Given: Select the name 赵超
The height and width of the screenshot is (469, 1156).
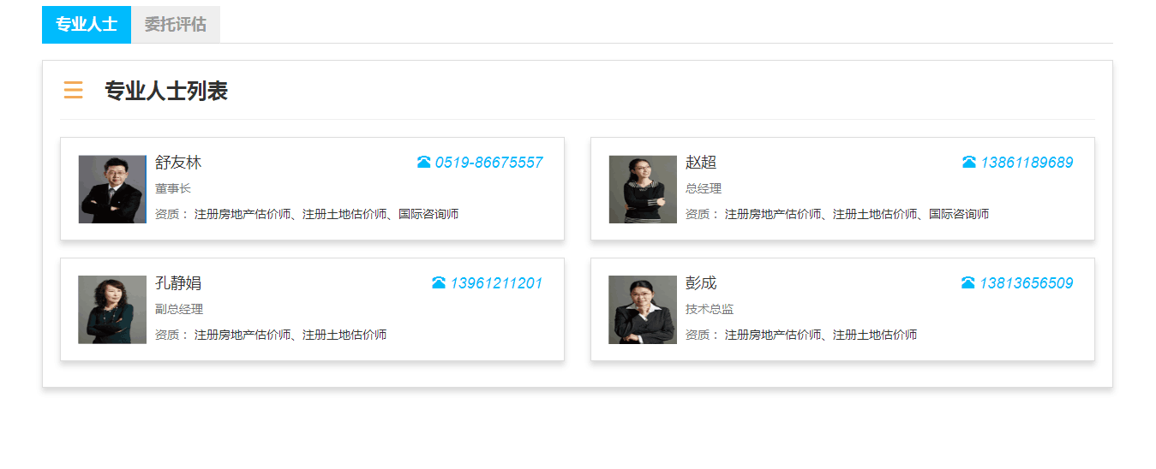Looking at the screenshot, I should [701, 163].
